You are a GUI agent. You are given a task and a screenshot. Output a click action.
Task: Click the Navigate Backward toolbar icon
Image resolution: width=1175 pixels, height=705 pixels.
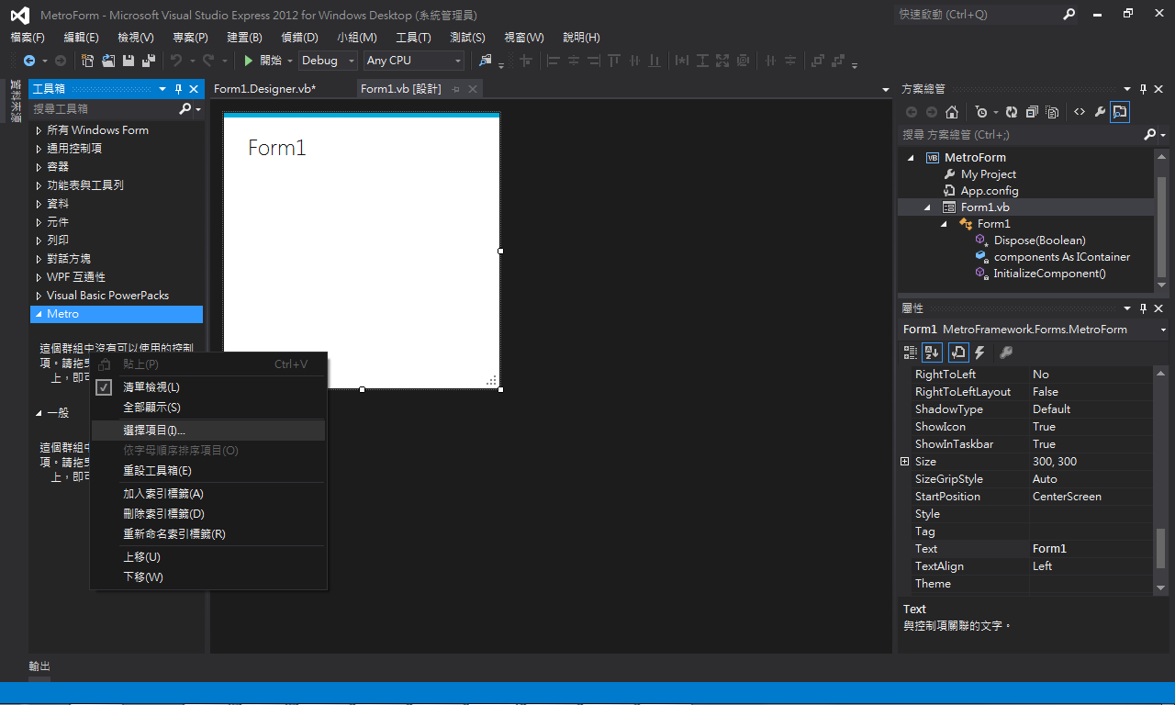coord(29,61)
